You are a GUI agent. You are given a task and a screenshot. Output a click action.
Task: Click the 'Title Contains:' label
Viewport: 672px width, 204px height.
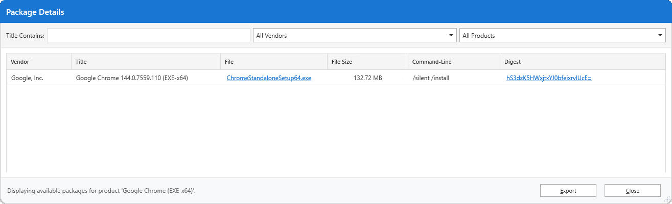pos(26,36)
